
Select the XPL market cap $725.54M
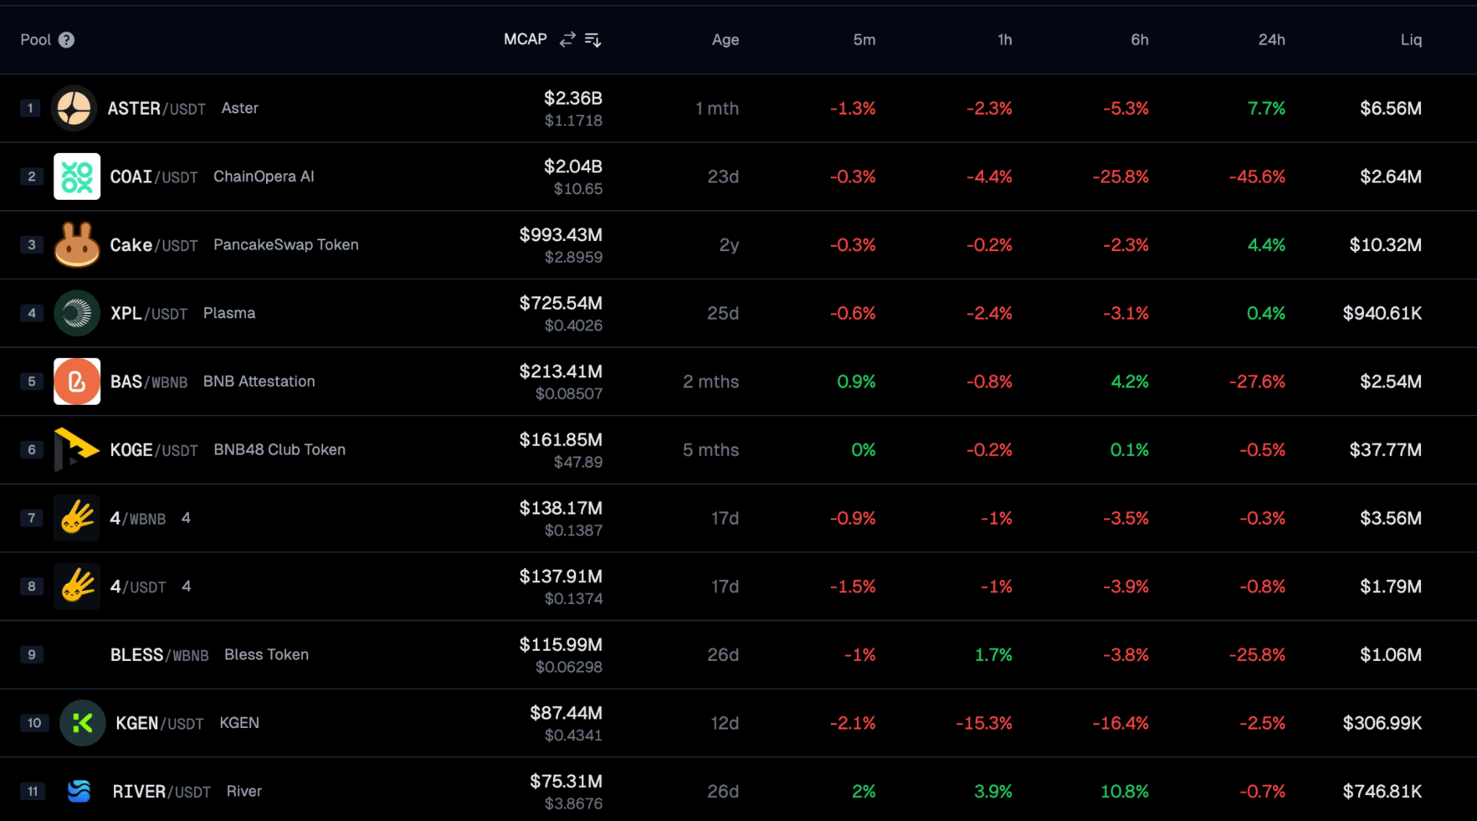[x=561, y=303]
